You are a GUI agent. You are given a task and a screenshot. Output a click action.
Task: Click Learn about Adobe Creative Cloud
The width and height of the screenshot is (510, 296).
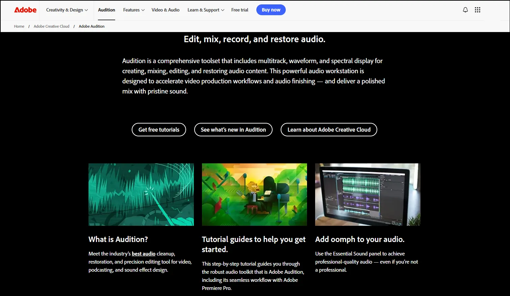[x=329, y=130]
